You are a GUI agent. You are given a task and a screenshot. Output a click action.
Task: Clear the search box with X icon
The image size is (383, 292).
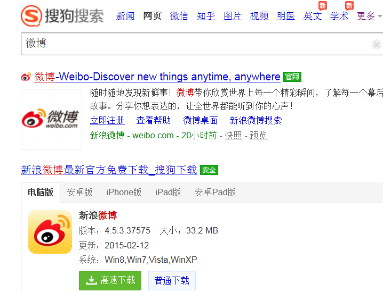coord(377,45)
